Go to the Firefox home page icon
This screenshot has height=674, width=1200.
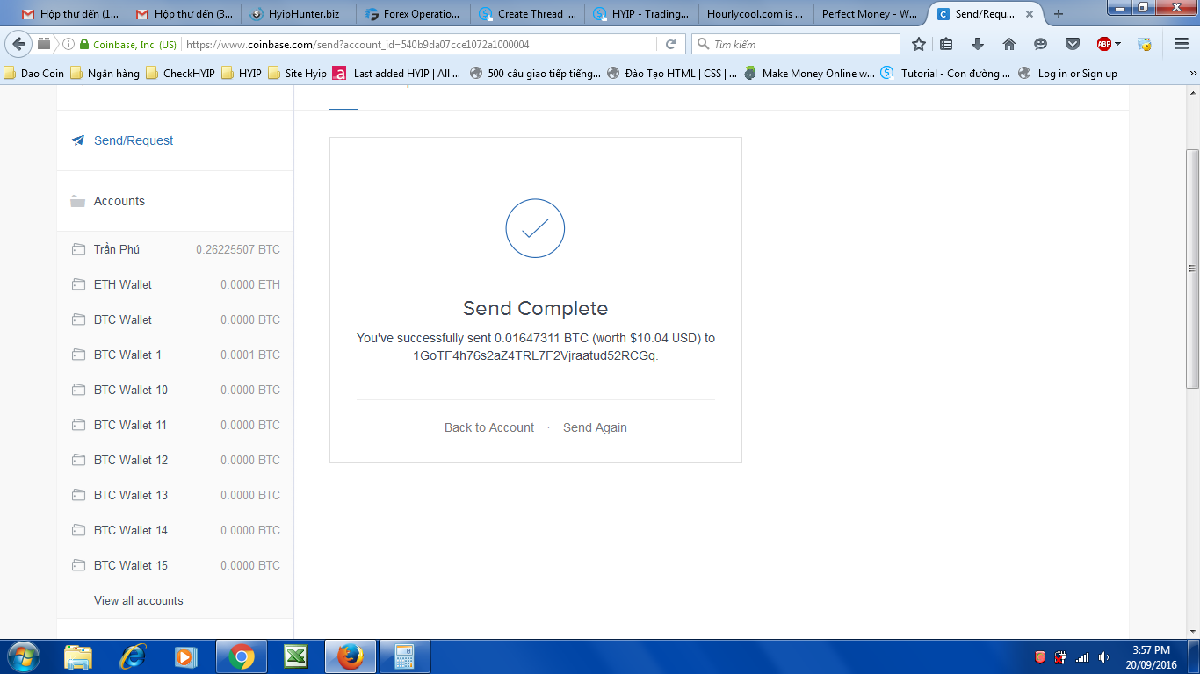(1009, 44)
